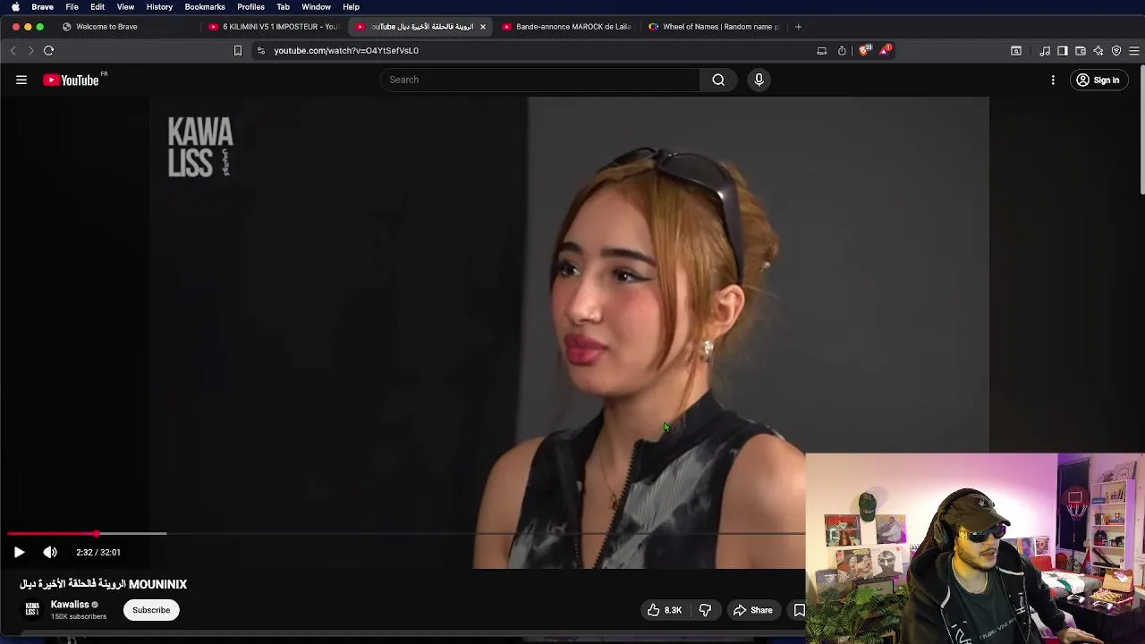This screenshot has width=1145, height=644.
Task: Switch to 6 KILIMINI VS 1 IMPOSTEUR tab
Action: pyautogui.click(x=273, y=27)
